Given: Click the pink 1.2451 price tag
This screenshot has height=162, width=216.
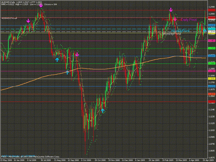Looking at the screenshot, I should click(x=212, y=41).
